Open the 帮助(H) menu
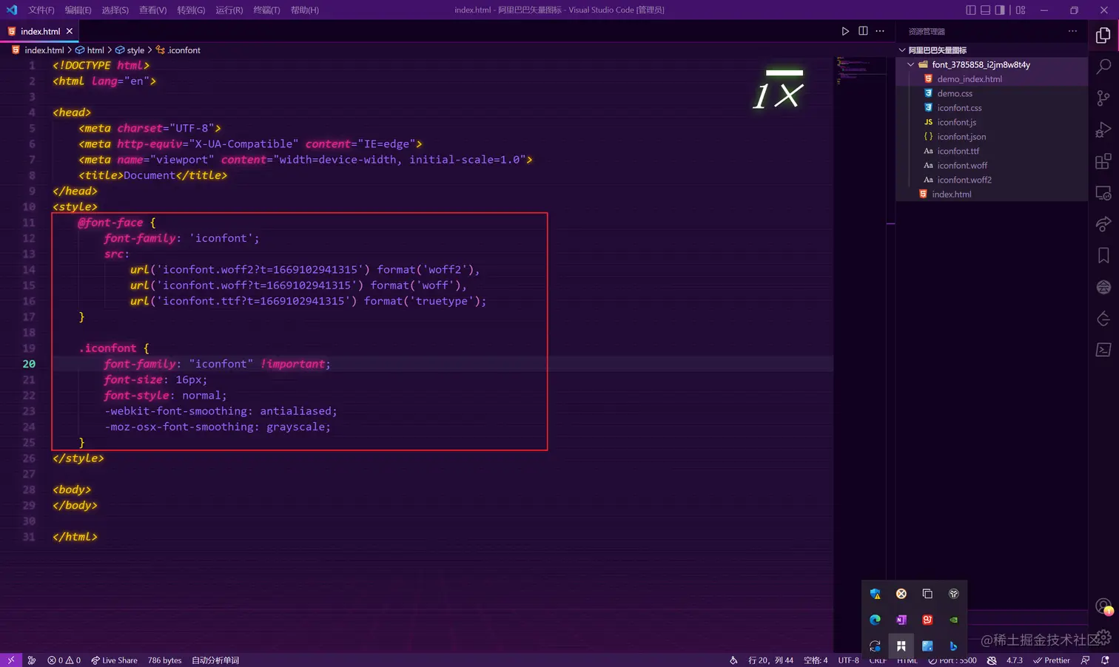 (x=304, y=10)
